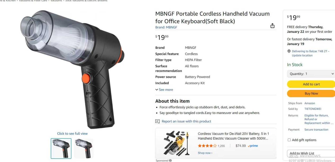The width and height of the screenshot is (335, 162).
Task: Enable the Add gift options checkbox
Action: point(289,140)
